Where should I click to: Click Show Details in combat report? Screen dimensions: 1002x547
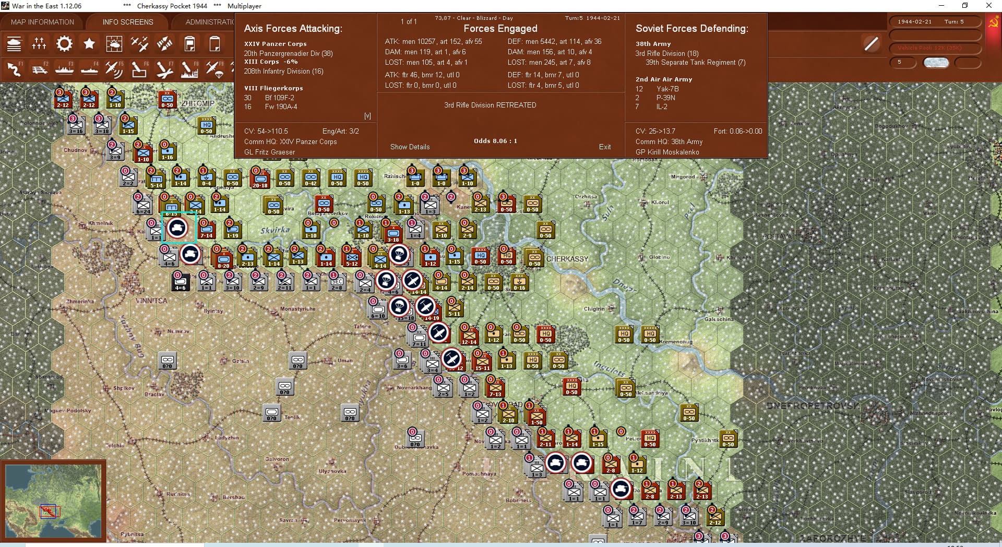[x=410, y=147]
